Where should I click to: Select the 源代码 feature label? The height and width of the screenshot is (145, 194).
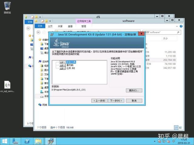[70, 65]
